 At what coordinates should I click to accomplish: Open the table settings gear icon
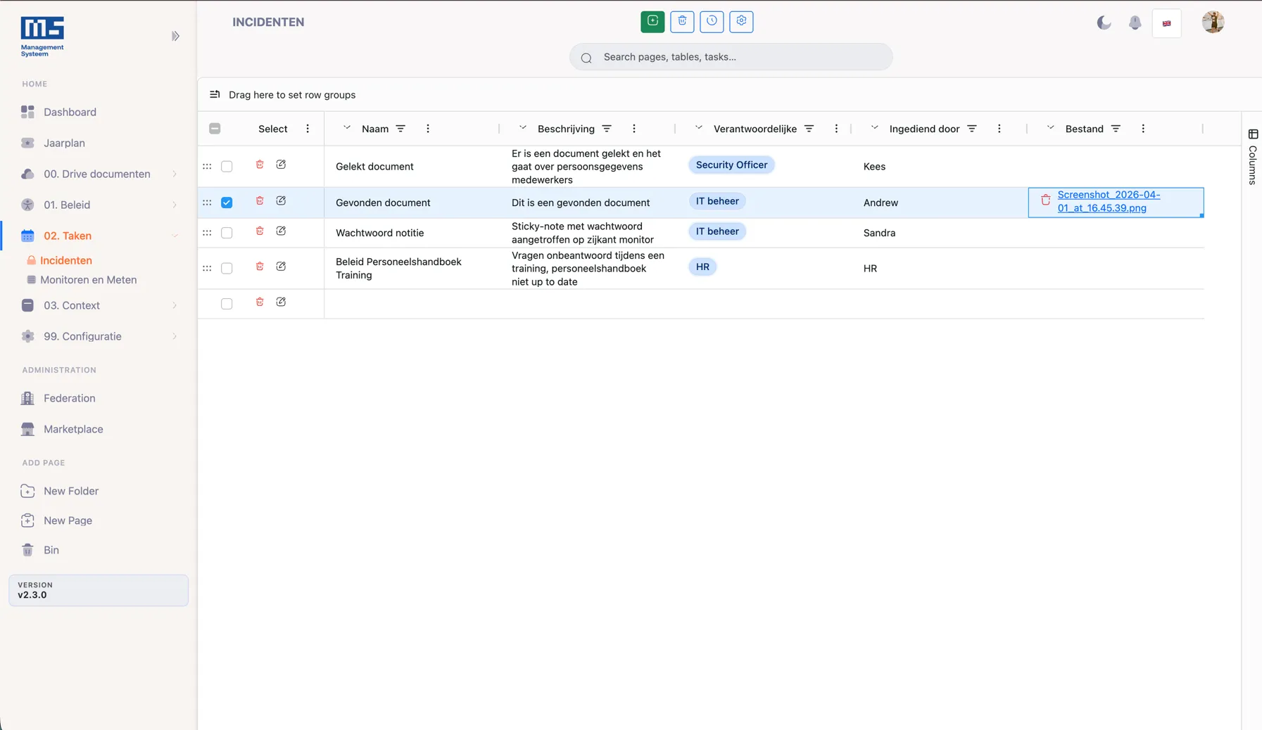pyautogui.click(x=741, y=22)
